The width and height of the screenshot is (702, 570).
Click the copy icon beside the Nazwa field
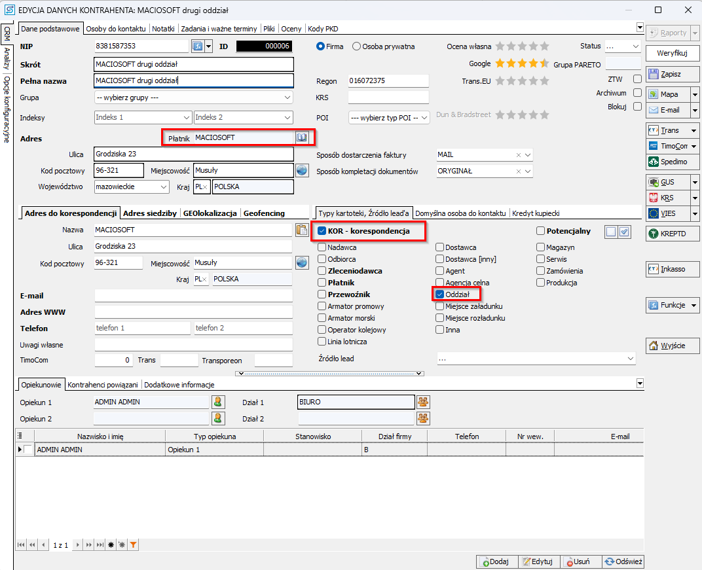point(301,230)
